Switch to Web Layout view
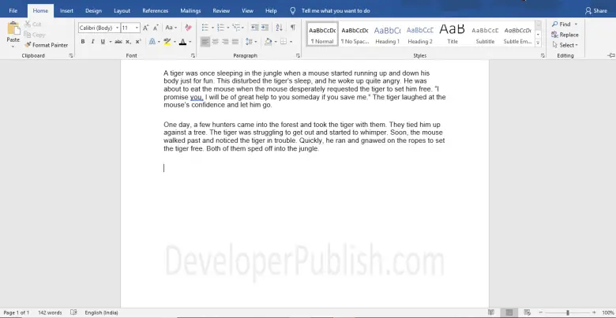The image size is (616, 318). [x=528, y=312]
